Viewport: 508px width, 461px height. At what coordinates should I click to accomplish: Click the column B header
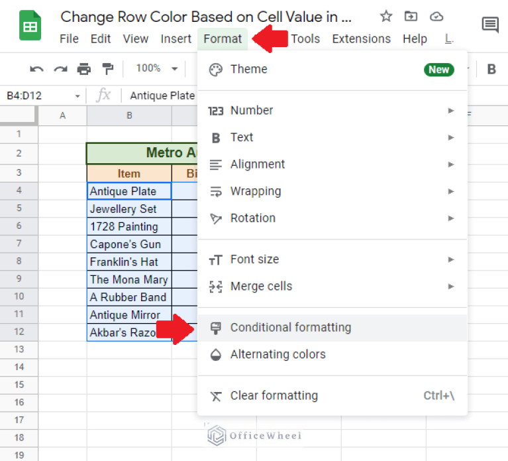pyautogui.click(x=129, y=115)
